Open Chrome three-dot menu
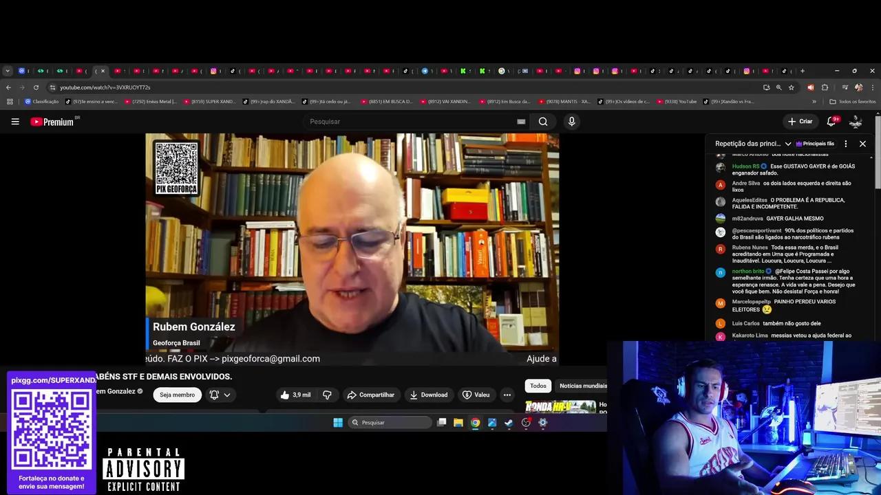Screen dimensions: 881x495 873,87
